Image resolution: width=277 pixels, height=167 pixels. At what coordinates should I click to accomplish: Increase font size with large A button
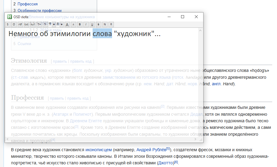point(67,24)
